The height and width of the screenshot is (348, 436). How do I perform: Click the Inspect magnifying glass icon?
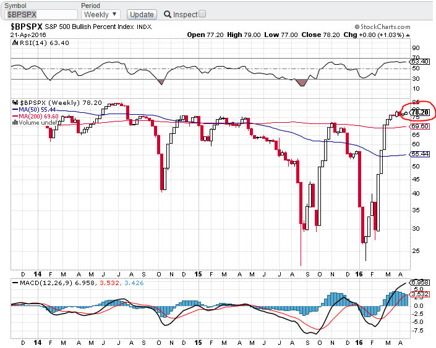point(168,14)
